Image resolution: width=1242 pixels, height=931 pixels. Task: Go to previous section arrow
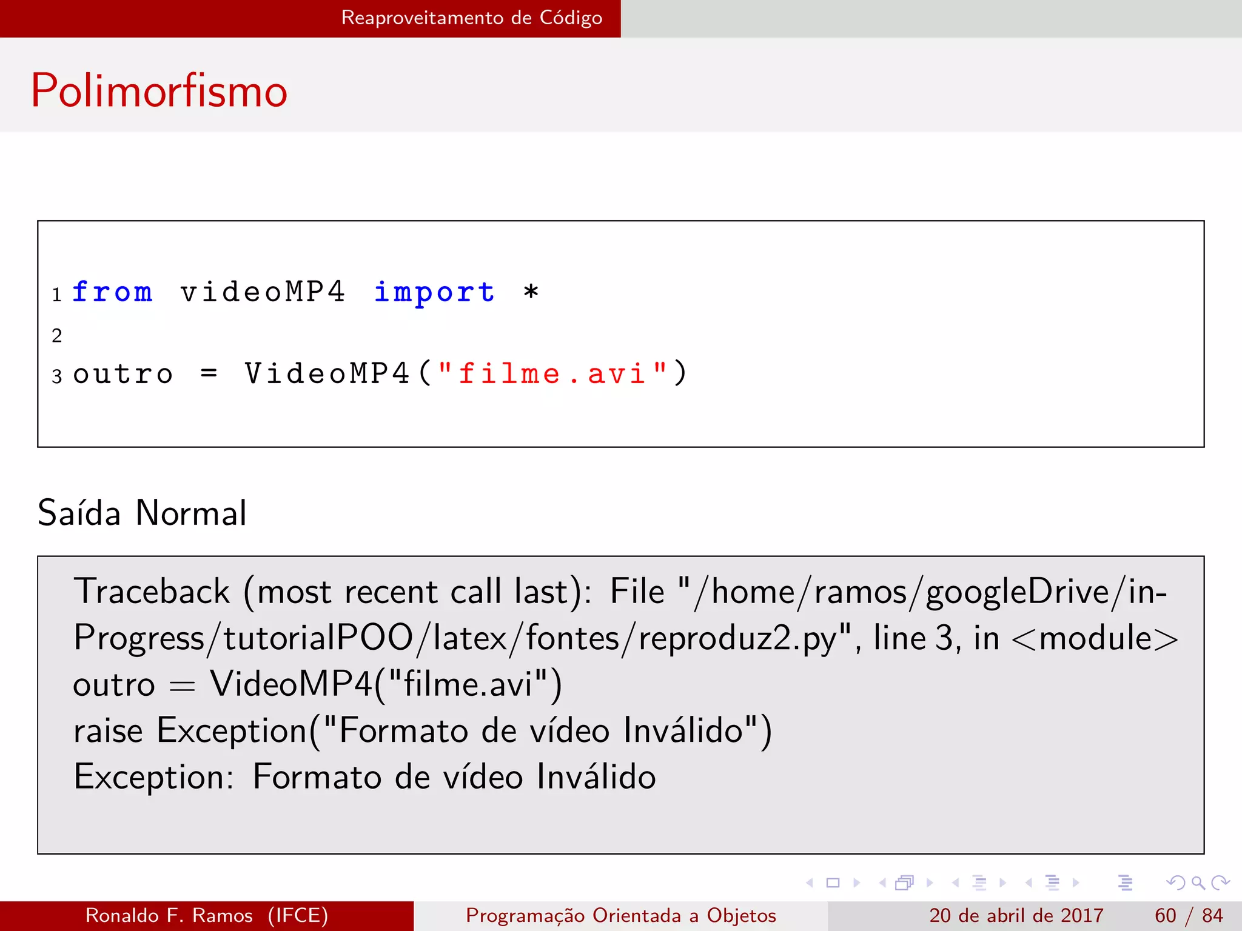click(1029, 883)
